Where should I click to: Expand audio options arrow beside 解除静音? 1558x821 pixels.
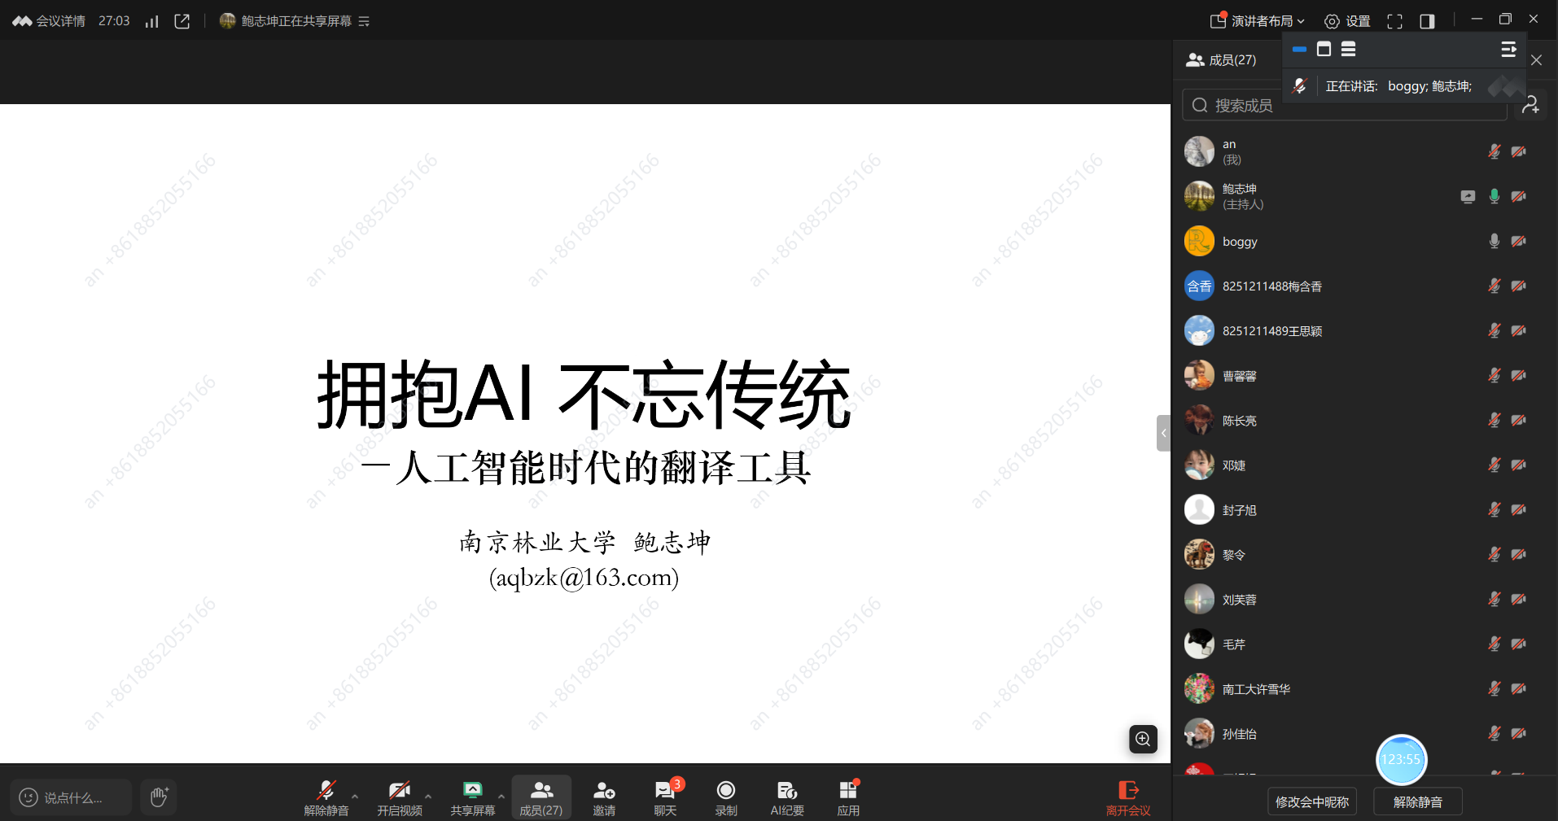(x=355, y=796)
